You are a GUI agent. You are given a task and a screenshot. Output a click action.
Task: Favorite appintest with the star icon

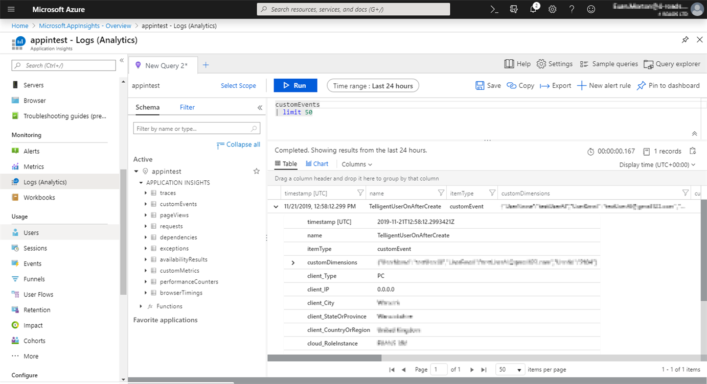tap(257, 172)
